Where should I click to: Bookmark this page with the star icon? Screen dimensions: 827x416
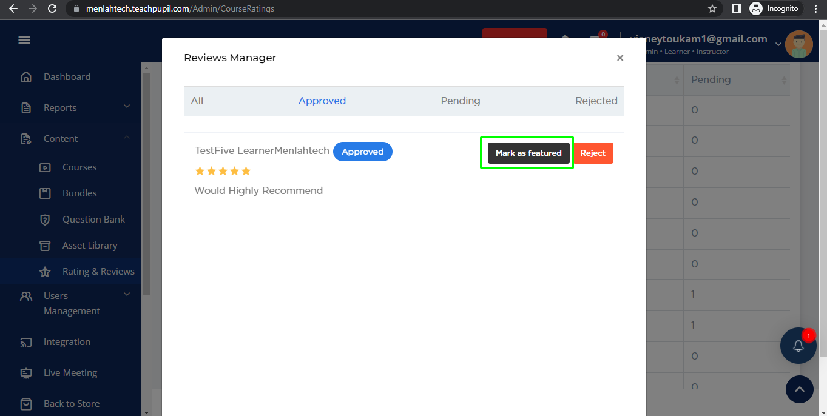pos(712,8)
